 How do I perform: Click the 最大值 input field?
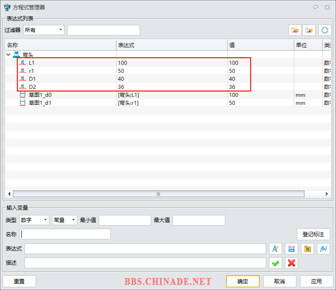tap(199, 220)
